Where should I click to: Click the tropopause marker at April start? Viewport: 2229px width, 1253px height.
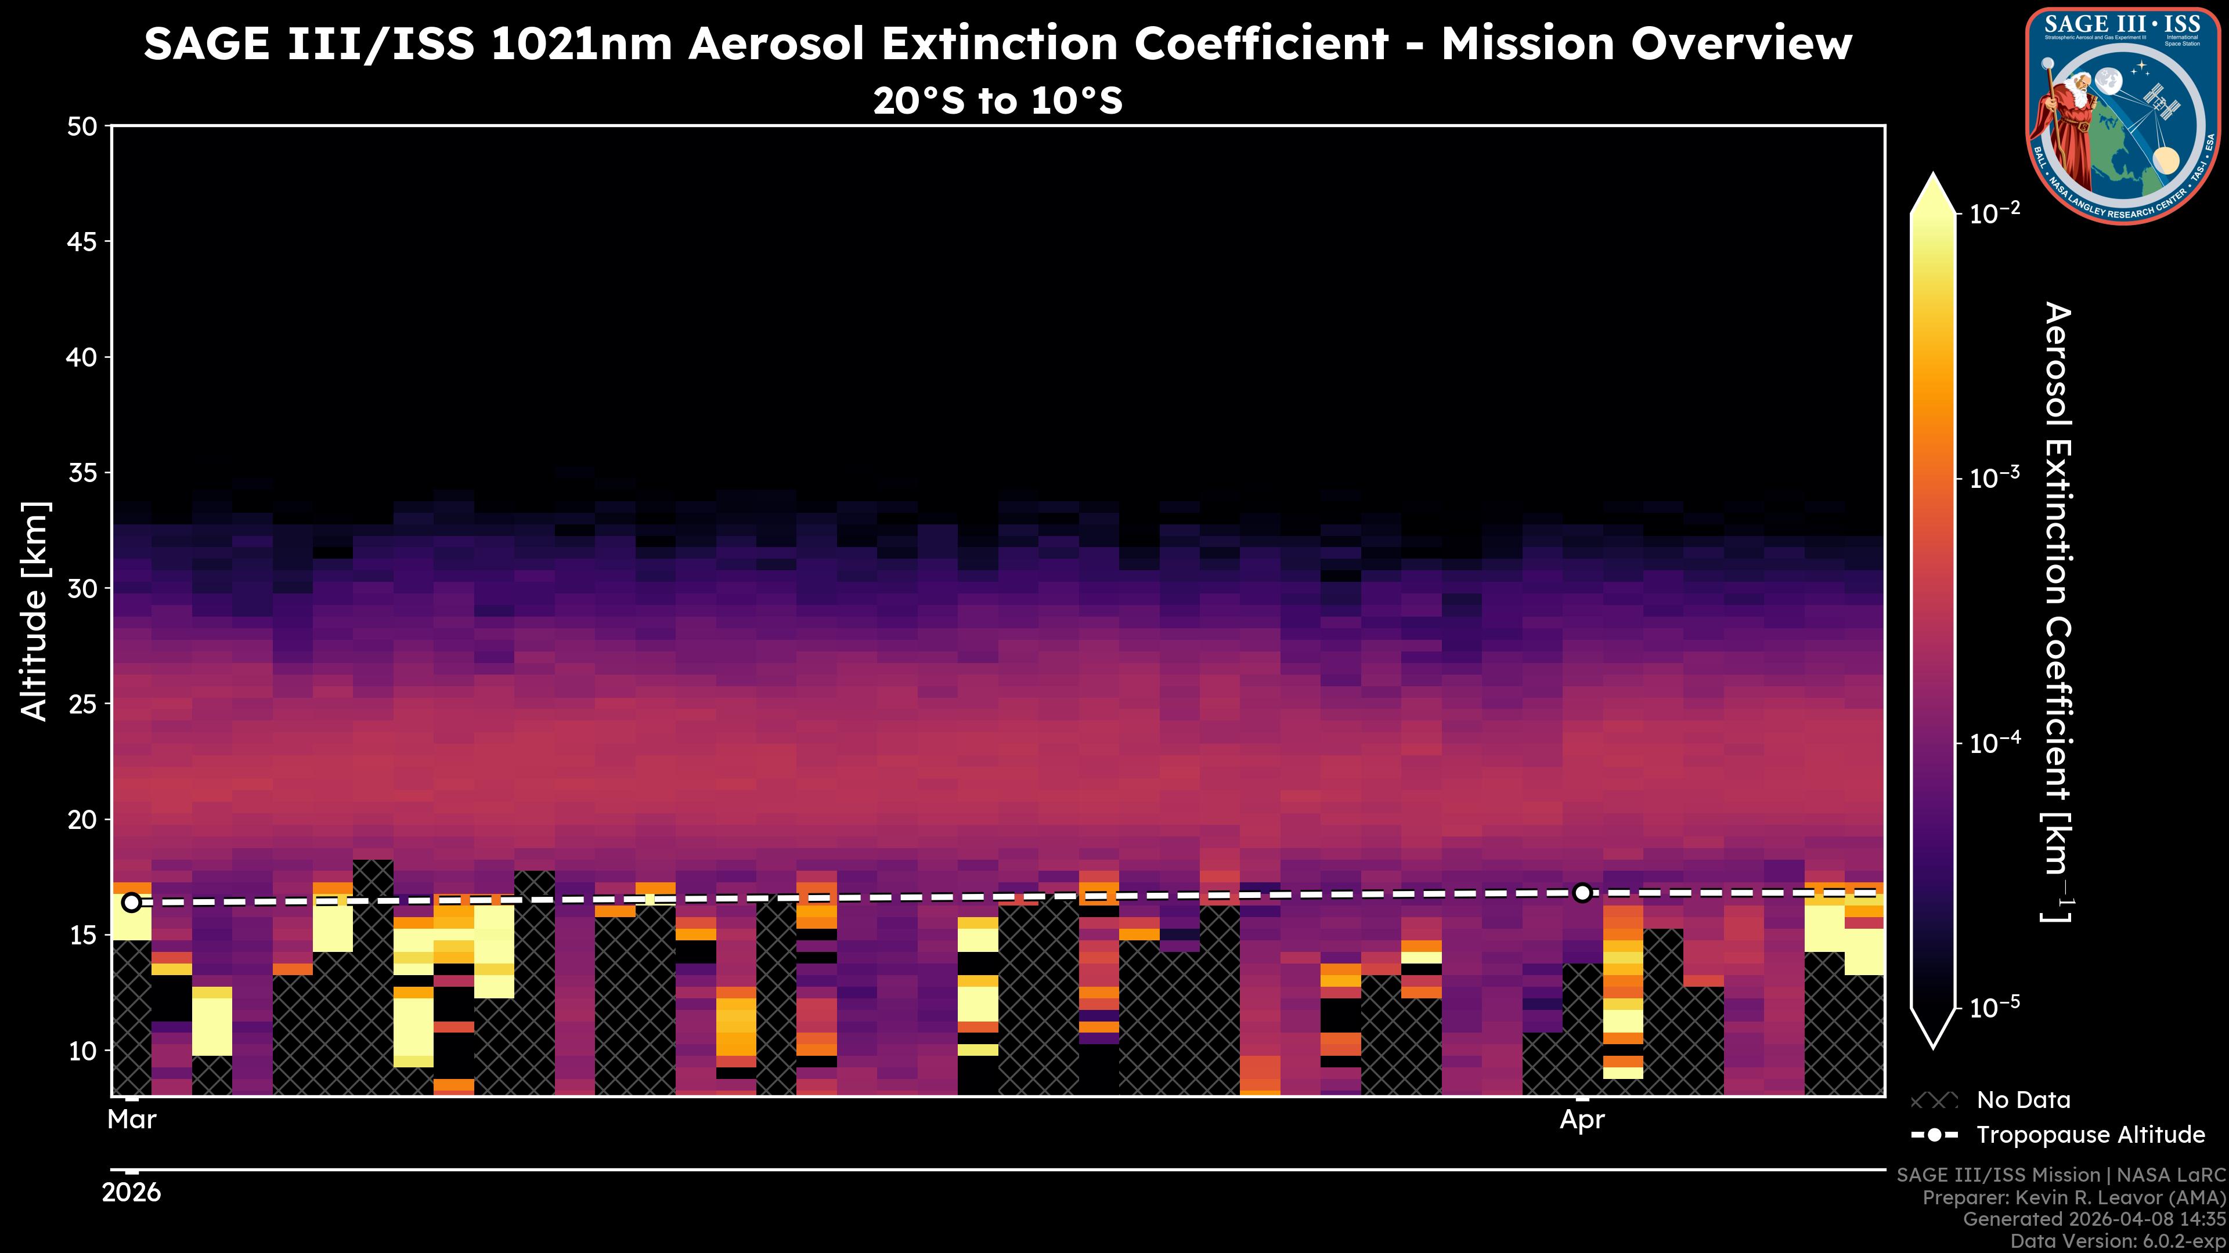pos(1582,892)
